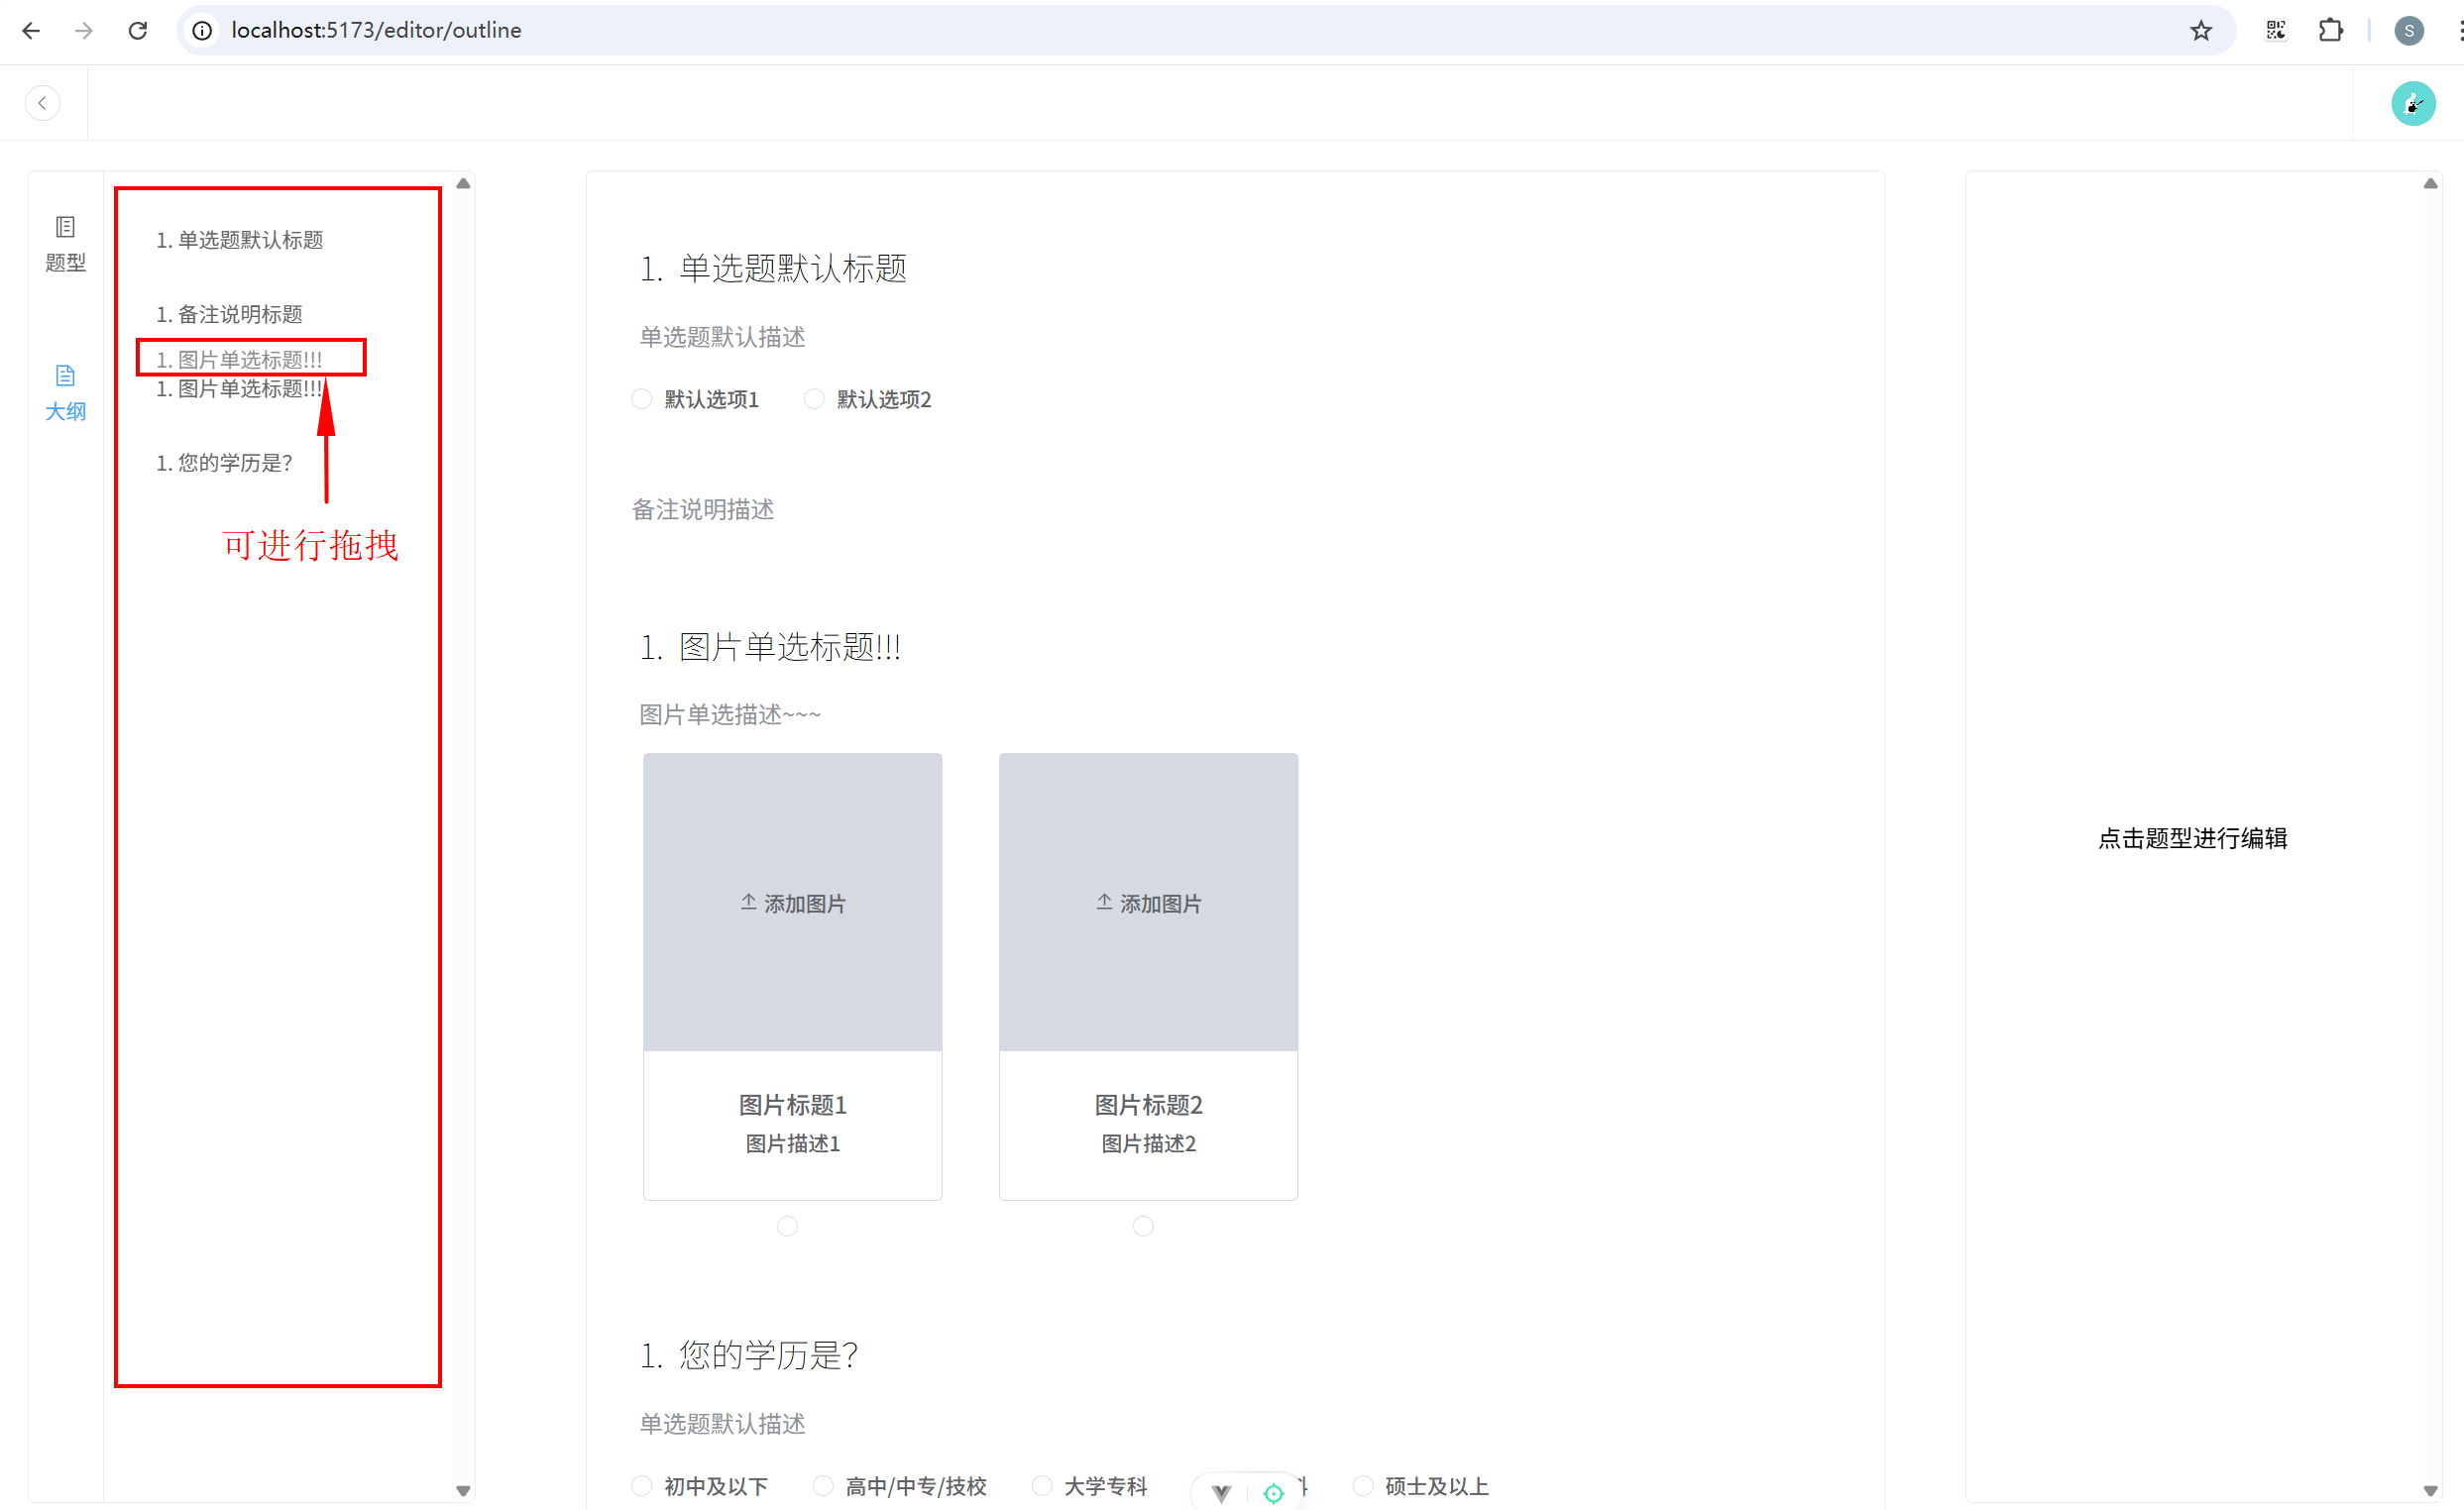Click the browser extensions puzzle icon
Screen dimensions: 2464x1510
click(2330, 30)
